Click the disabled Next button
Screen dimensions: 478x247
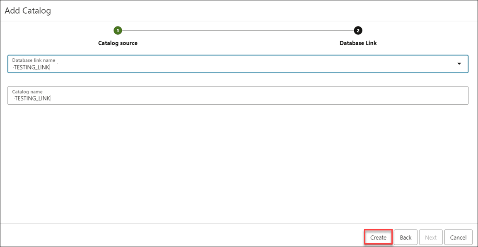(x=431, y=237)
